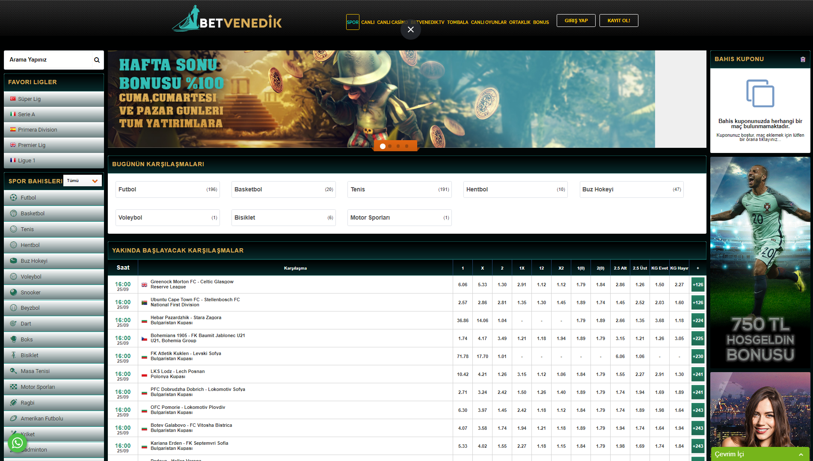Close the overlay with X button

(410, 29)
